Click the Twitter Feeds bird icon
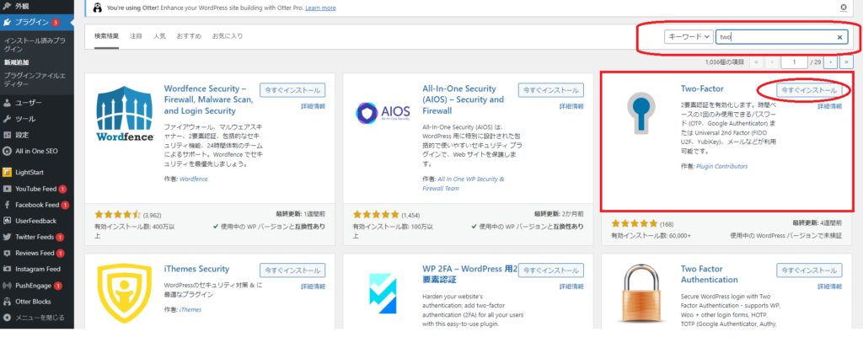 click(7, 238)
